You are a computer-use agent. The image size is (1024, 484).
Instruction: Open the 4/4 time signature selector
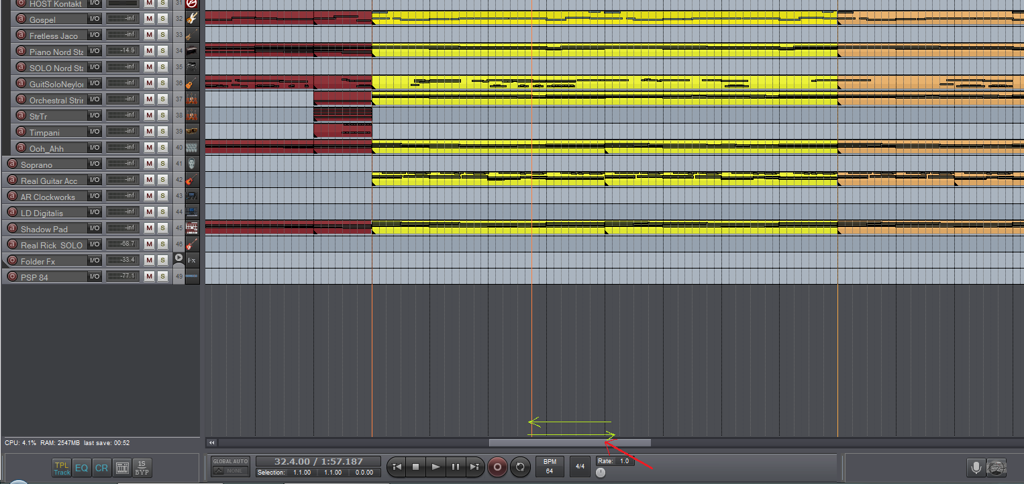tap(580, 466)
